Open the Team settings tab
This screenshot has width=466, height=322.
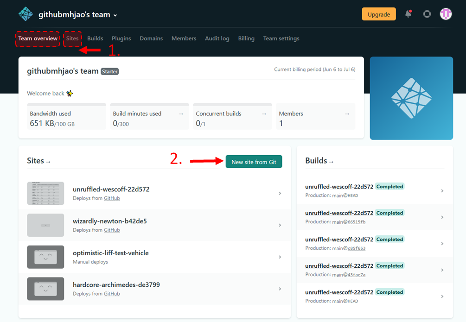pyautogui.click(x=281, y=38)
